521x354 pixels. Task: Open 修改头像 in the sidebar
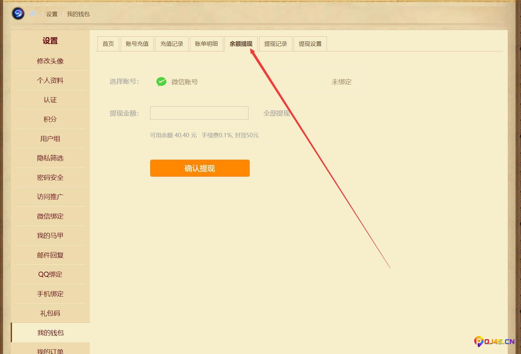click(x=50, y=61)
